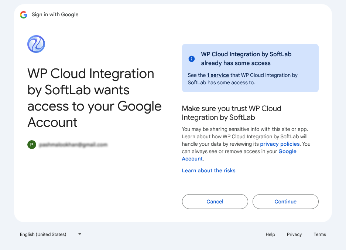This screenshot has height=250, width=346.
Task: Click the Continue button
Action: coord(285,202)
